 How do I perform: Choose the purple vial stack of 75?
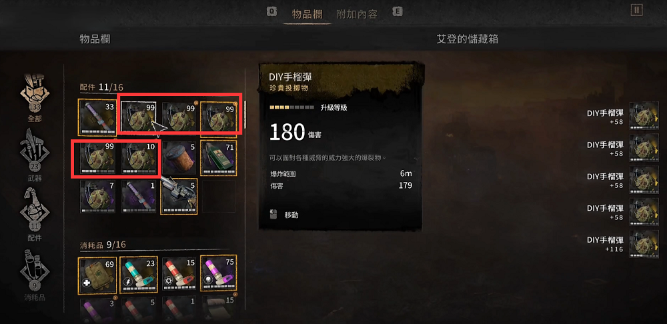(x=219, y=274)
